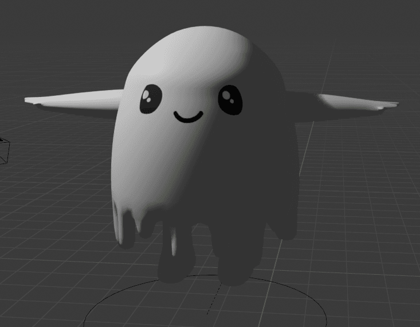Select the ghost's black smile mouth
The width and height of the screenshot is (420, 327).
point(189,117)
